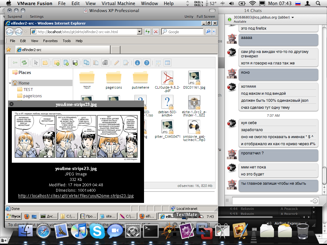This screenshot has width=327, height=245.
Task: Select the elfinder2-src browser tab
Action: 63,49
